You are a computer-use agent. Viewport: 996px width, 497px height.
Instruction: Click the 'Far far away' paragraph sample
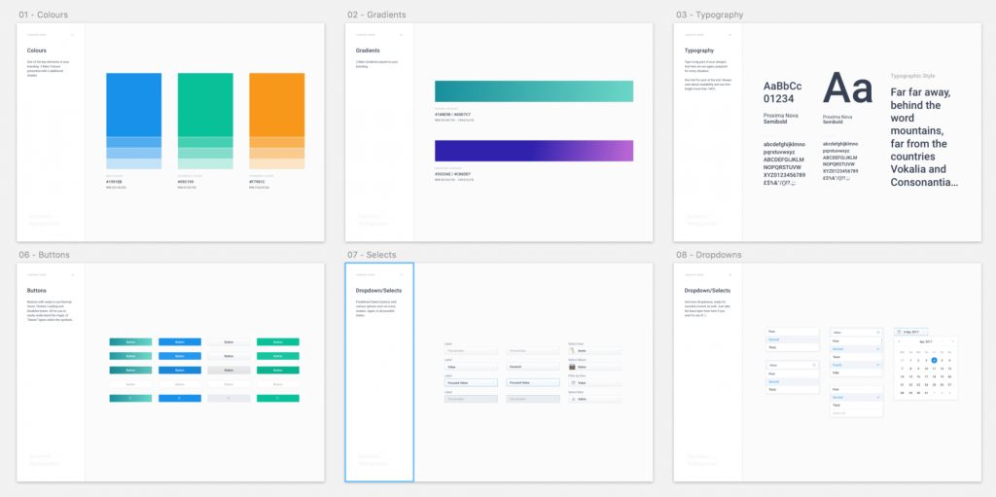point(924,137)
